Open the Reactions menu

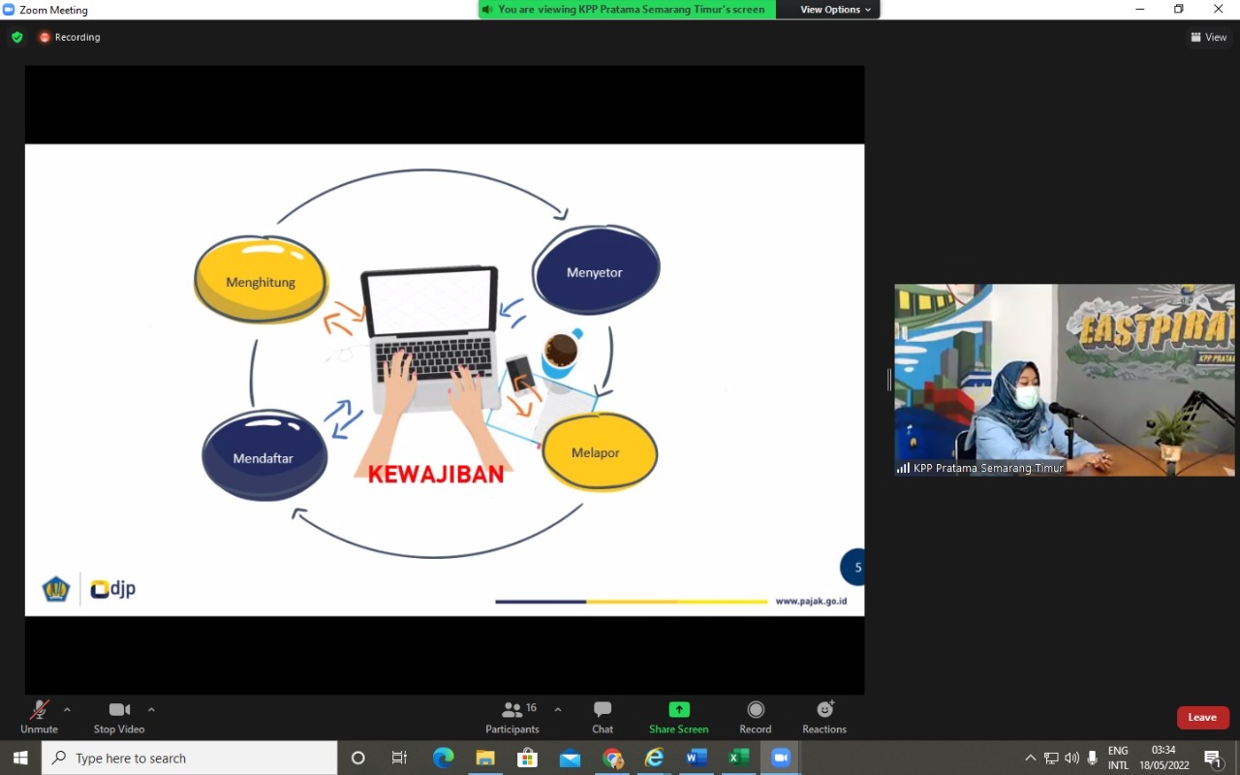(x=824, y=717)
